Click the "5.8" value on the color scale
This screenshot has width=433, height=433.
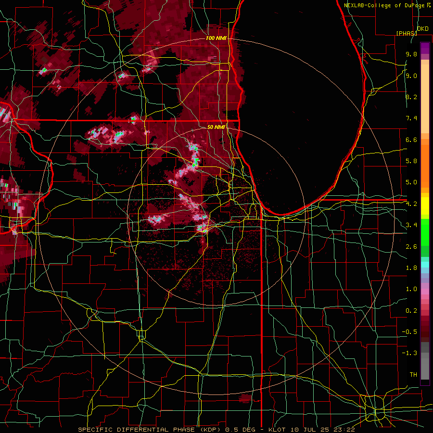point(411,161)
